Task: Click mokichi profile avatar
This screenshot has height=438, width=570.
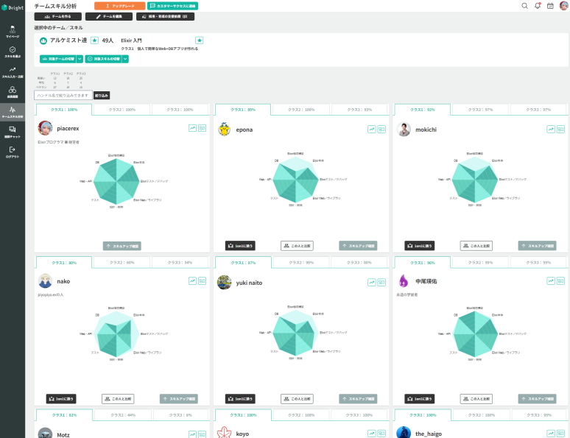Action: (404, 130)
